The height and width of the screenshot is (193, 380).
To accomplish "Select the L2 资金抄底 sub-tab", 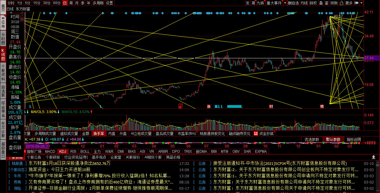I will click(264, 134).
